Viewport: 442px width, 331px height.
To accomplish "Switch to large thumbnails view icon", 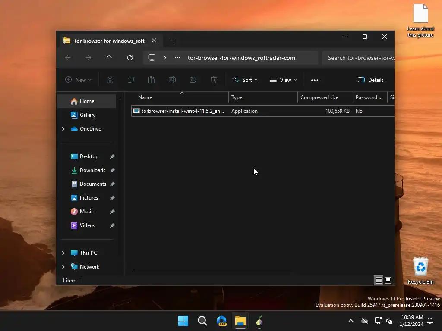I will tap(388, 280).
